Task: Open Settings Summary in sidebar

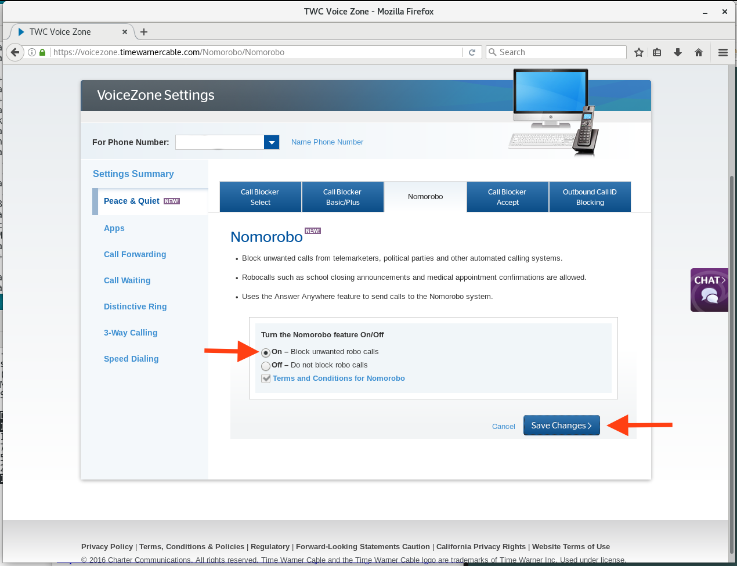Action: pyautogui.click(x=133, y=174)
